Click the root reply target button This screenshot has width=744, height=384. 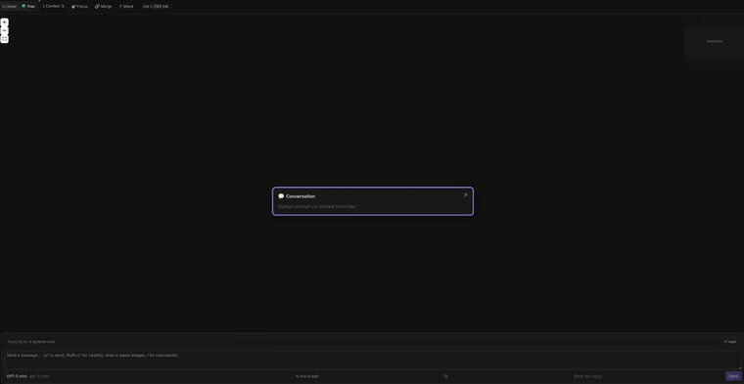click(730, 341)
